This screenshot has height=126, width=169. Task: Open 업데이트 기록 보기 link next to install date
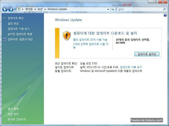(131, 67)
